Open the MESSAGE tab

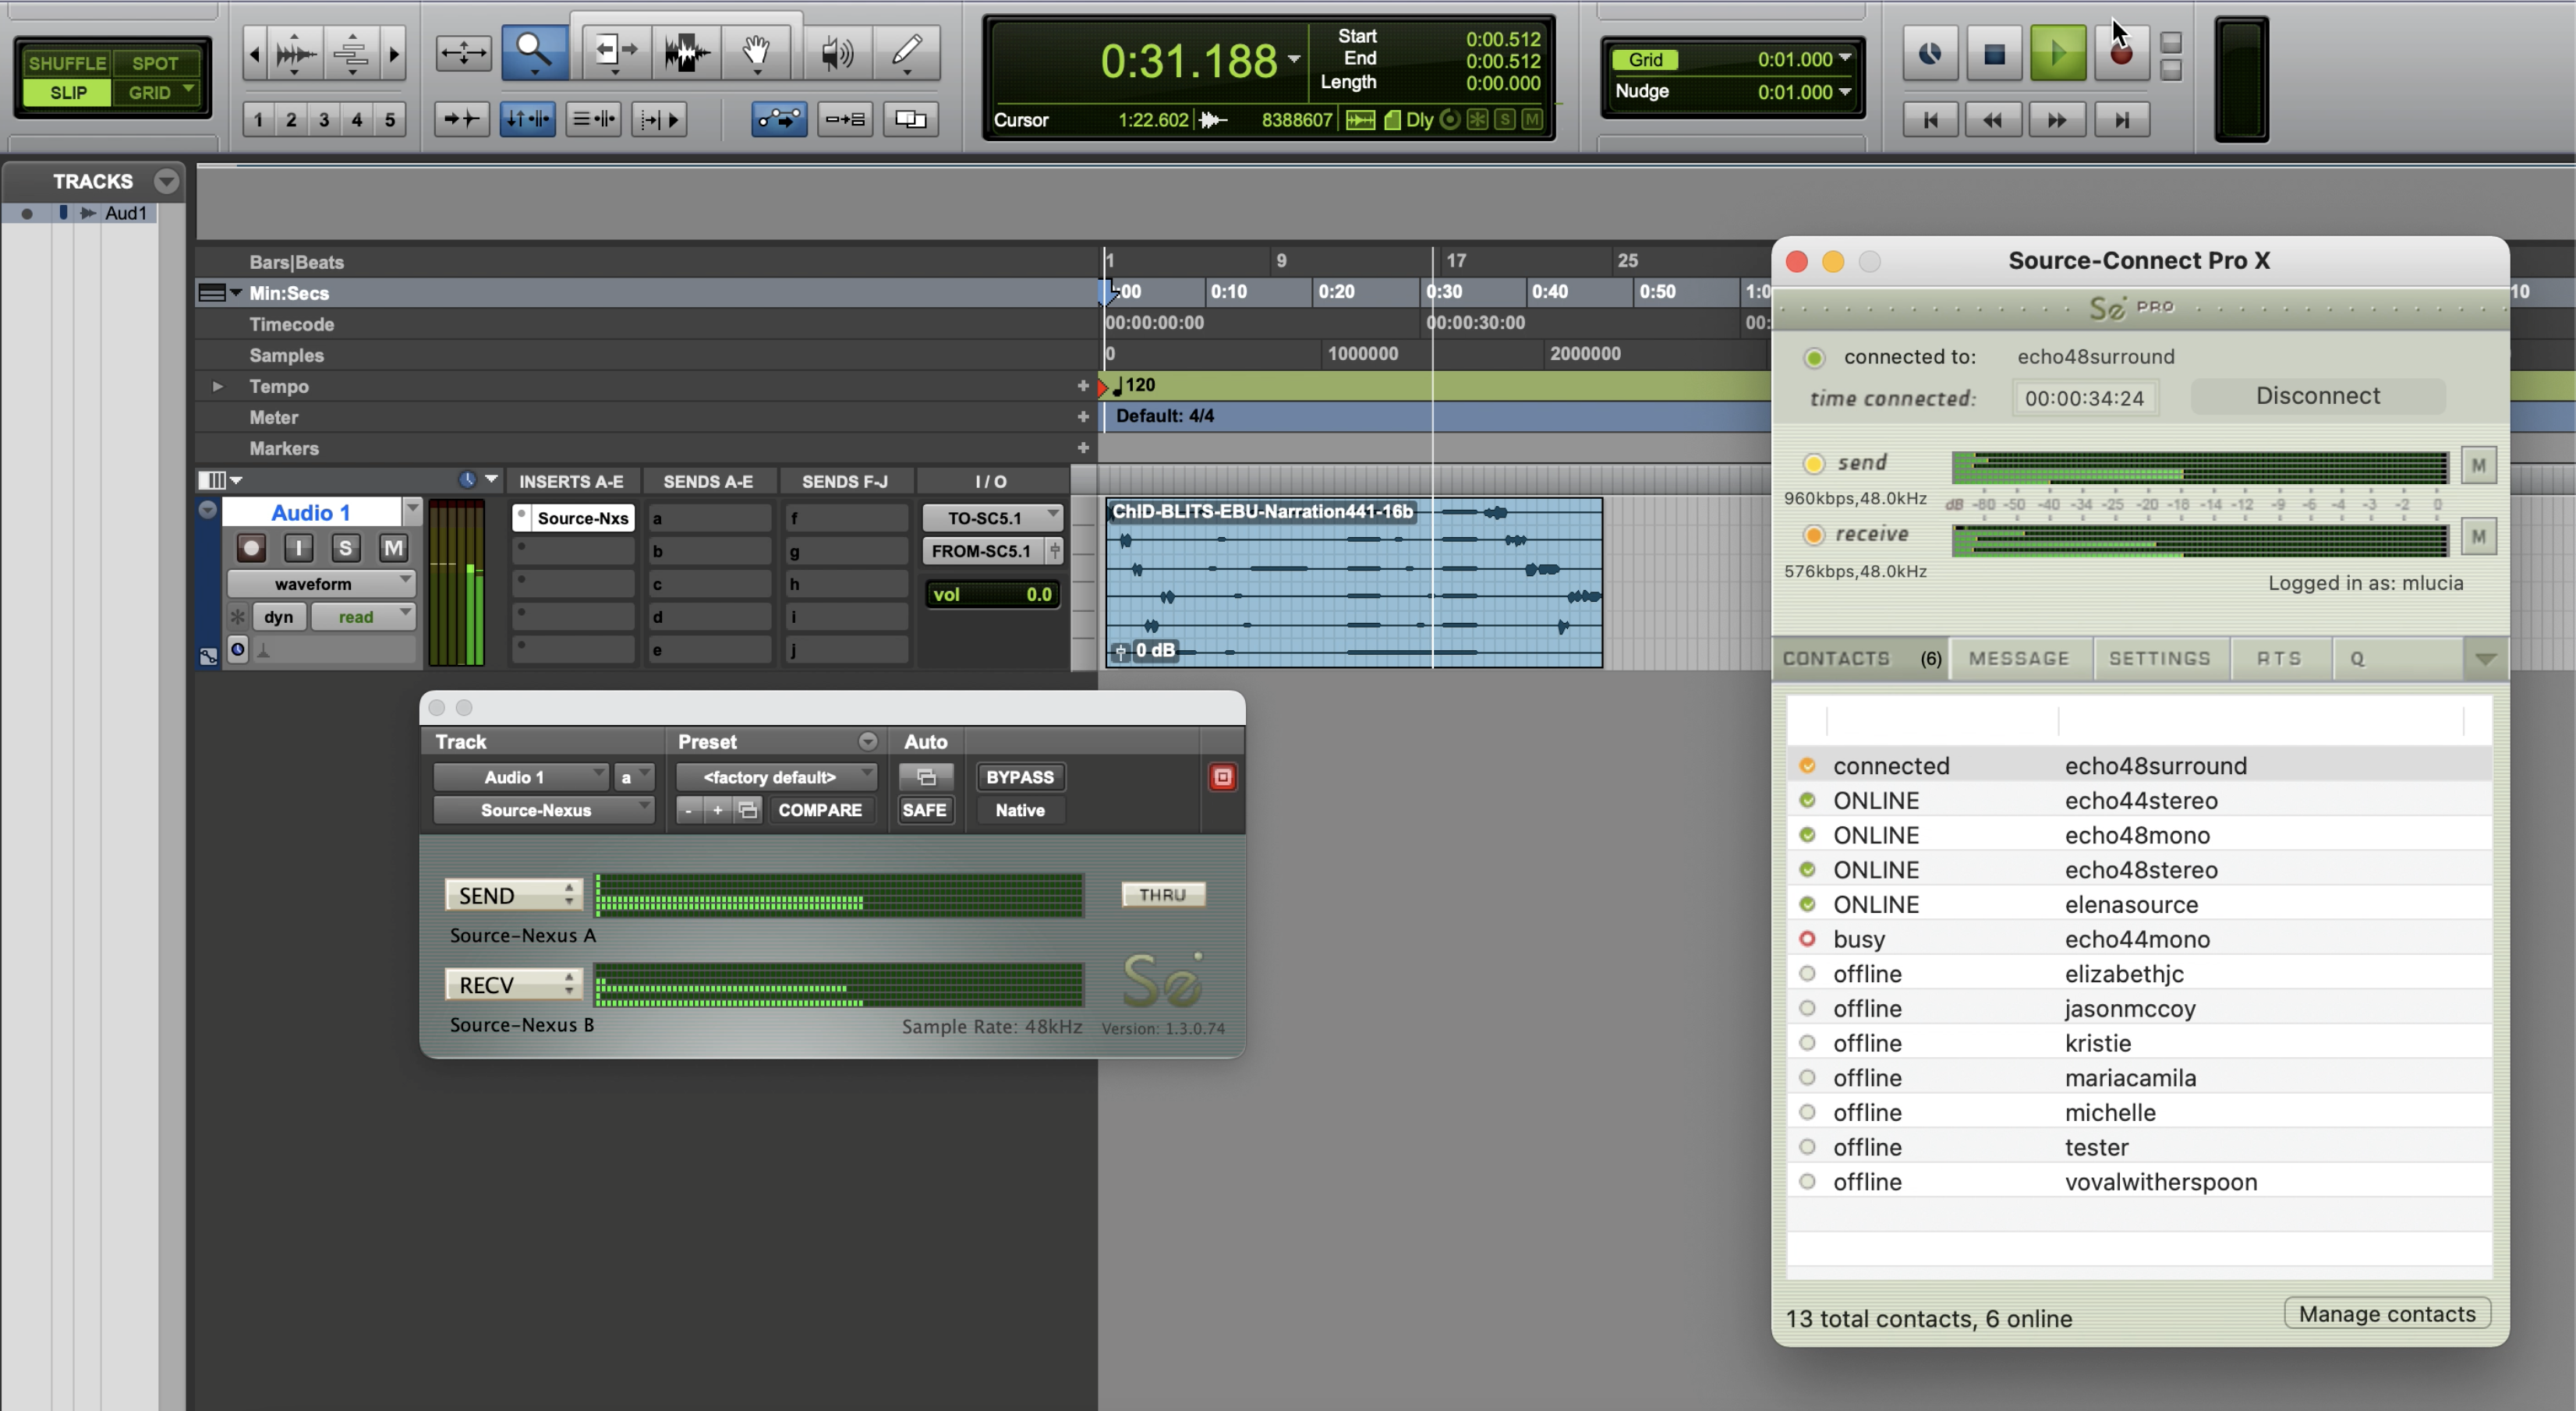coord(2018,658)
